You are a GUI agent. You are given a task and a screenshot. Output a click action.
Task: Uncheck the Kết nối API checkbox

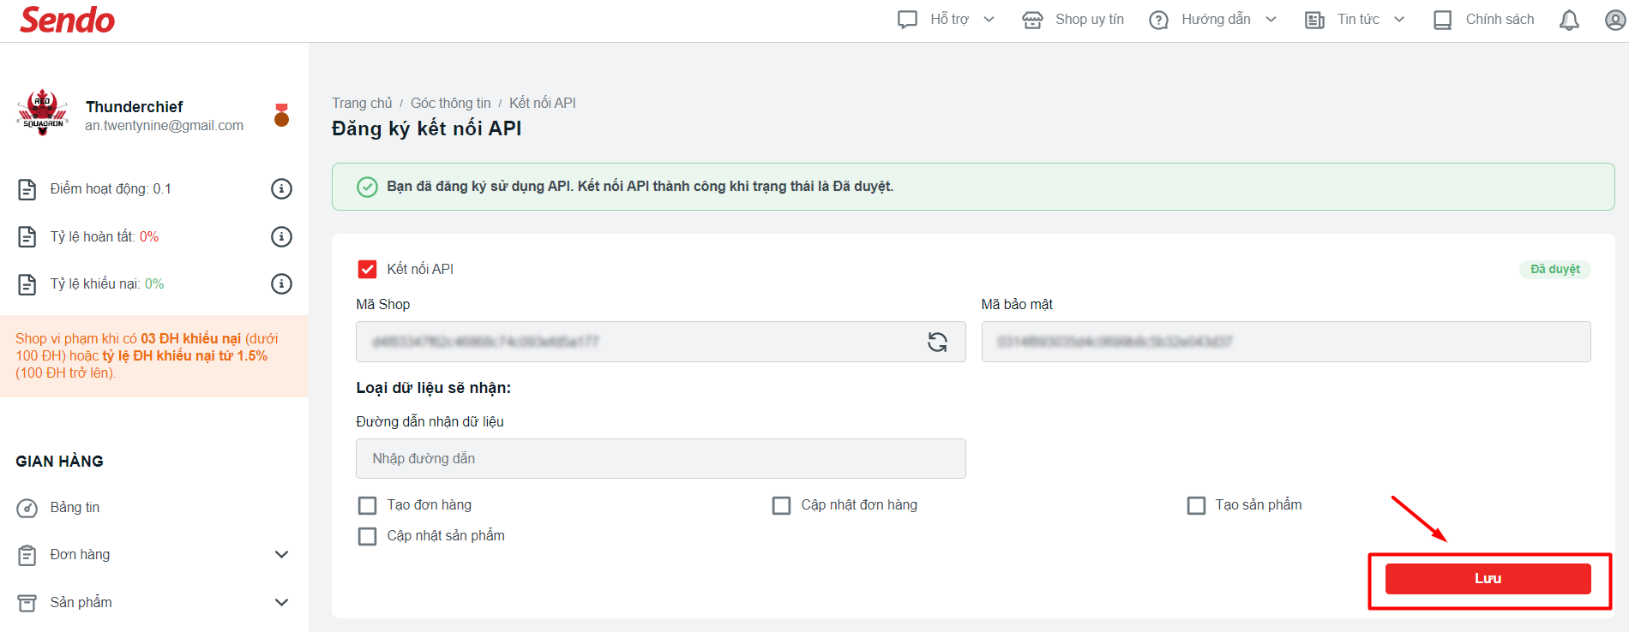367,269
